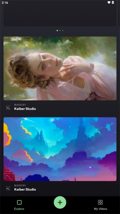Open Kaiber Studio link below castle artwork
The height and width of the screenshot is (214, 120).
point(25,189)
